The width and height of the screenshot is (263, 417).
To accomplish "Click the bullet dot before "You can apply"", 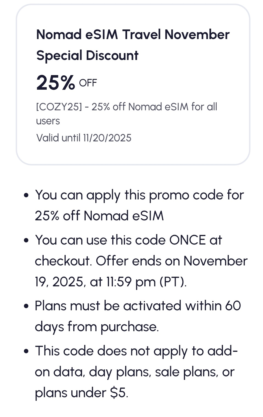I will [x=26, y=195].
